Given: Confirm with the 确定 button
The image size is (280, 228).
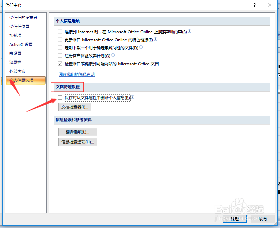Looking at the screenshot, I should [235, 219].
